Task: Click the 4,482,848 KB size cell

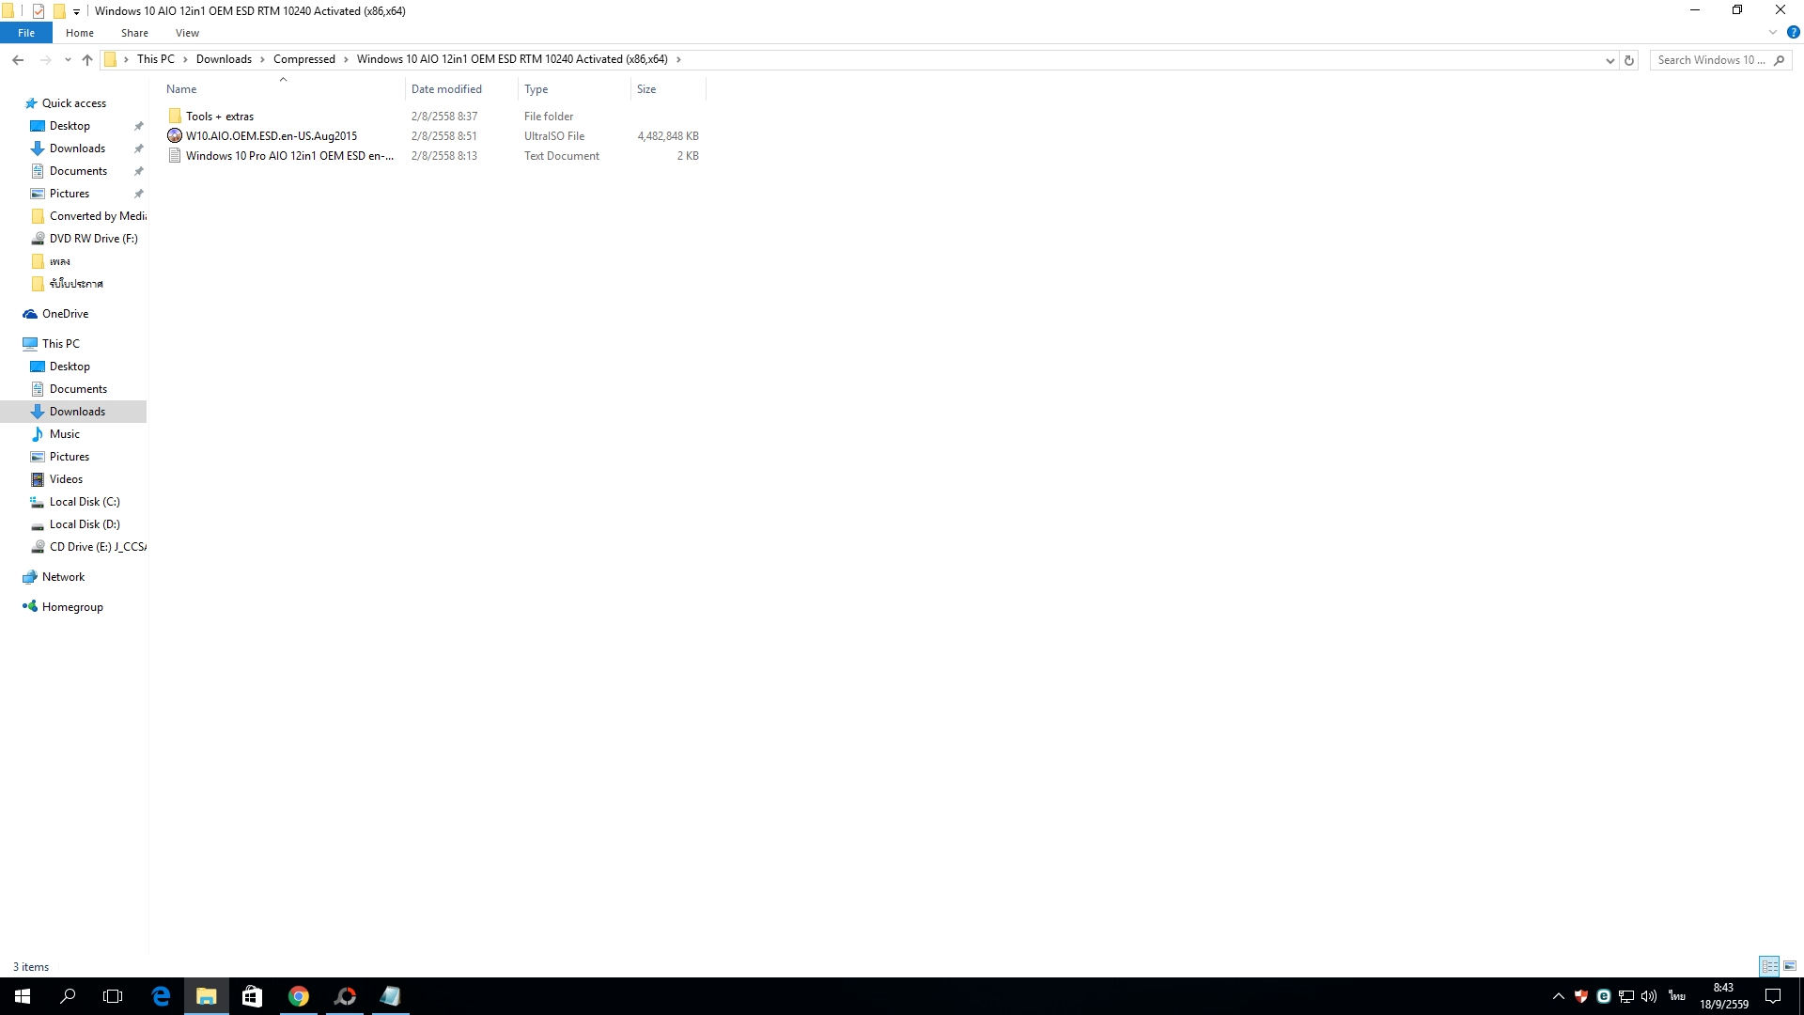Action: point(668,136)
